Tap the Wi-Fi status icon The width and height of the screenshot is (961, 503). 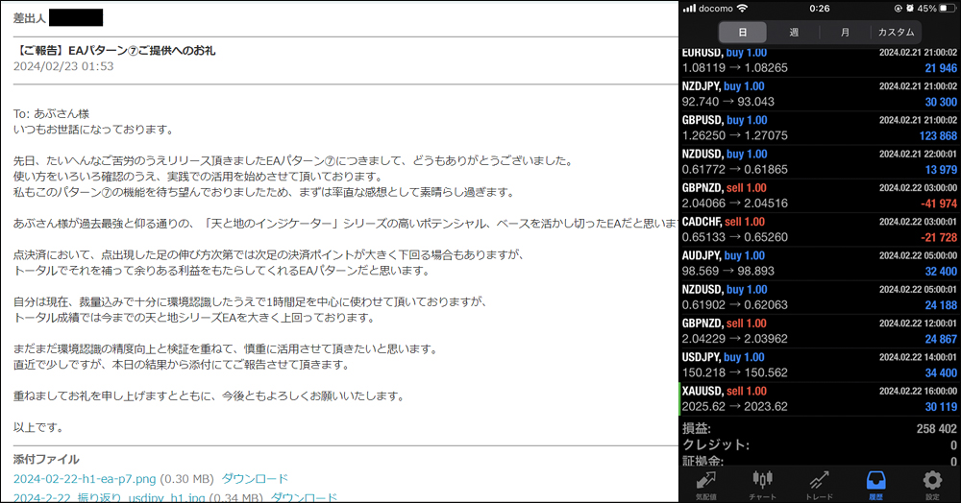(x=742, y=8)
